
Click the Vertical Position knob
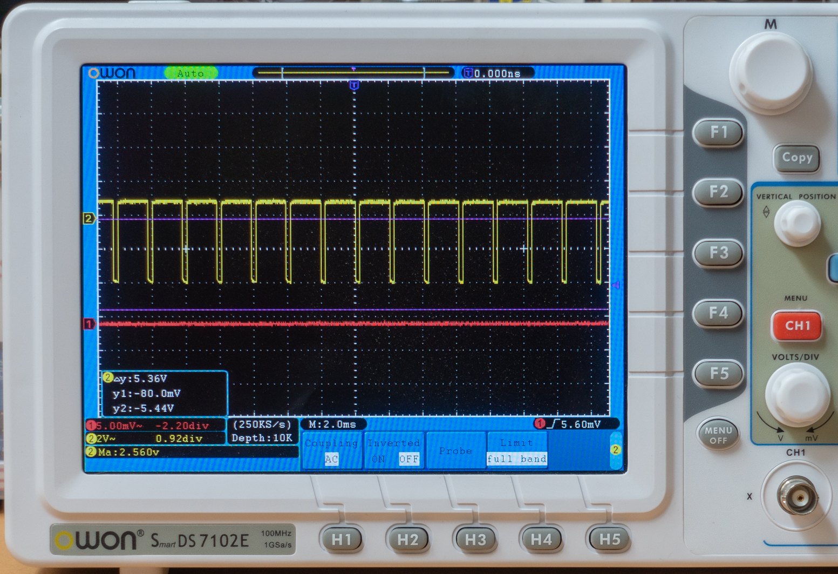[797, 223]
